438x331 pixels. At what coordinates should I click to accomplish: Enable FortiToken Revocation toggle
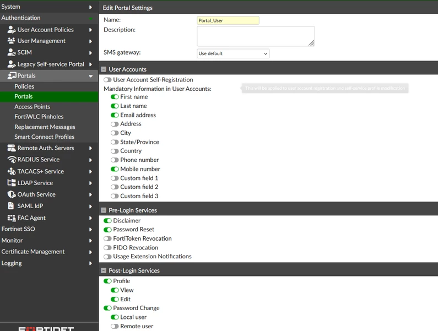(x=107, y=239)
